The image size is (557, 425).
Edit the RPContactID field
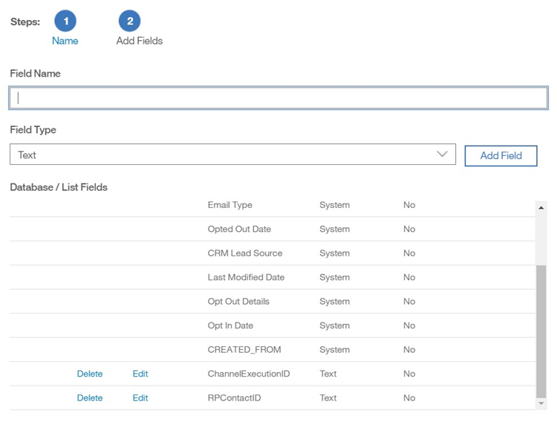pyautogui.click(x=140, y=398)
